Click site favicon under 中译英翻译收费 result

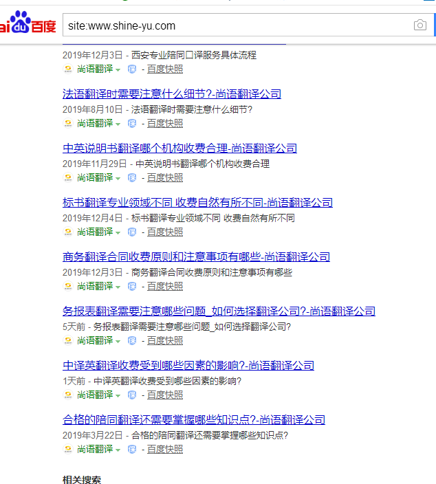[68, 395]
